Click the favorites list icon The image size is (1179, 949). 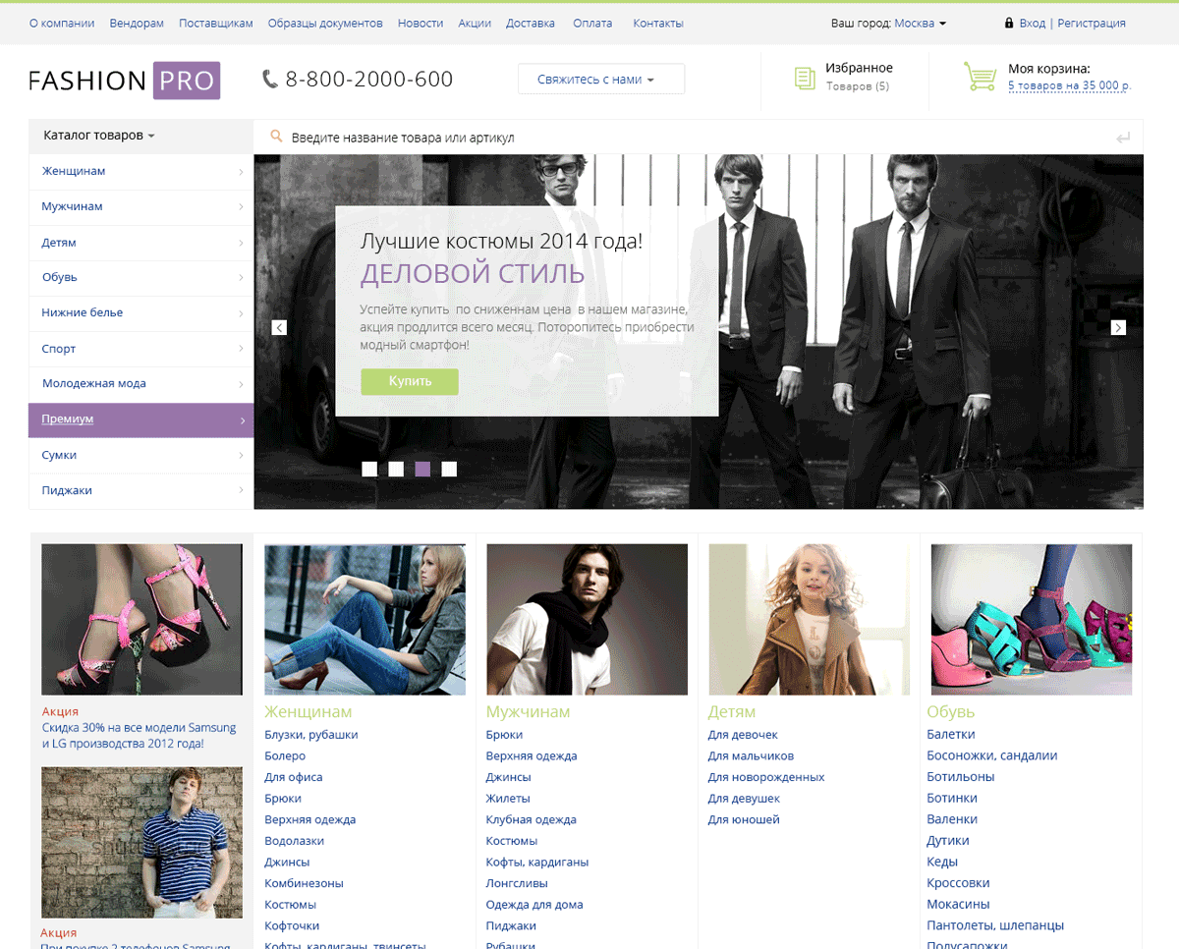tap(805, 79)
